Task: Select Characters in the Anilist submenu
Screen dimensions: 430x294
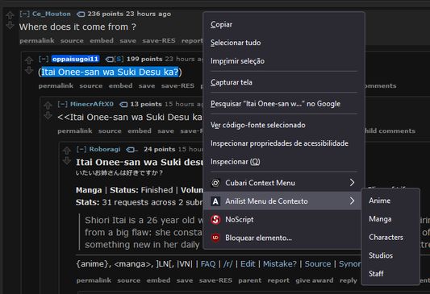Action: (x=386, y=238)
